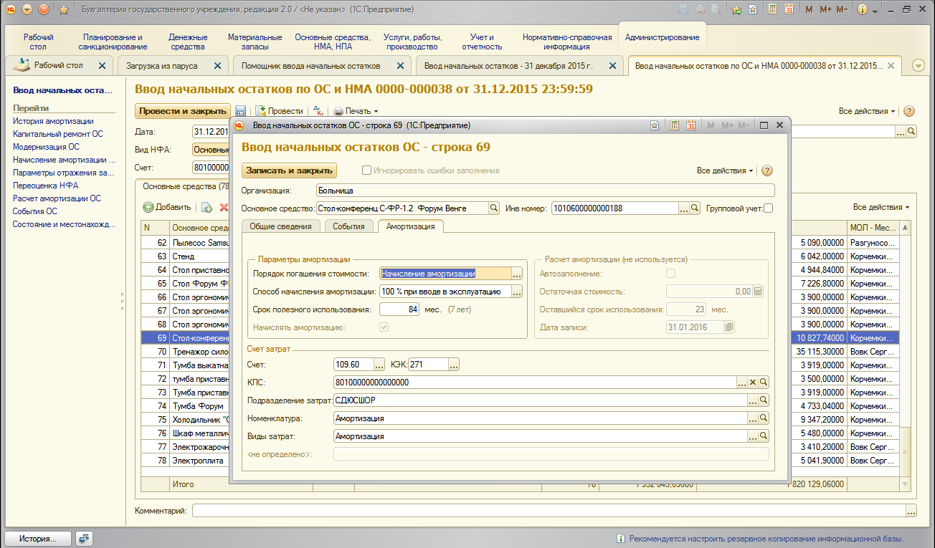Click the dialog title-bar calculator icon
Image resolution: width=935 pixels, height=548 pixels.
coord(675,125)
